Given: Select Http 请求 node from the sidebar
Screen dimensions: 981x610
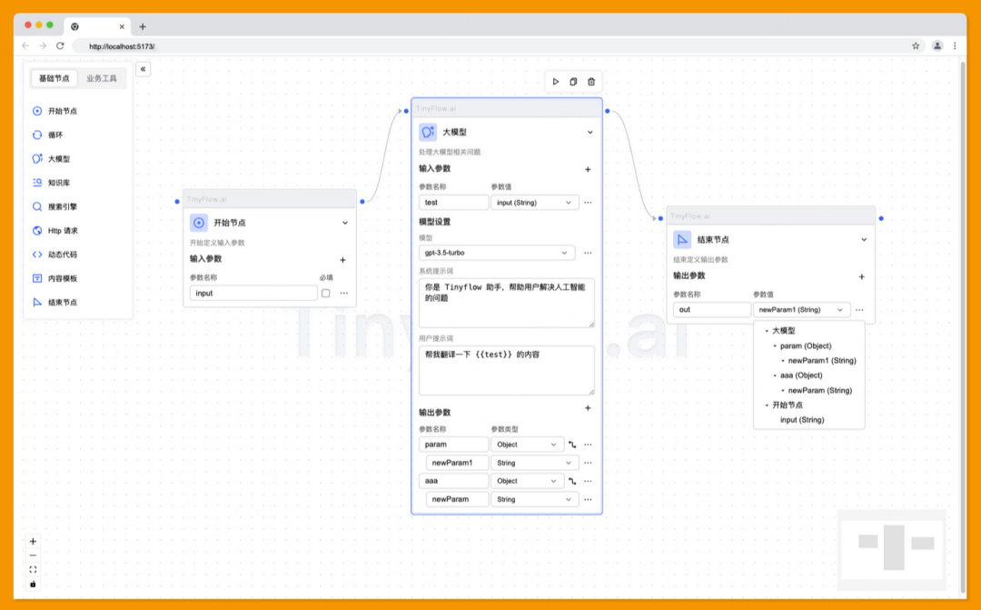Looking at the screenshot, I should [x=62, y=231].
